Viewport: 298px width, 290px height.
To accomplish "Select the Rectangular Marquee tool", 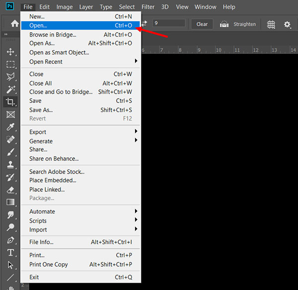I will [x=10, y=64].
